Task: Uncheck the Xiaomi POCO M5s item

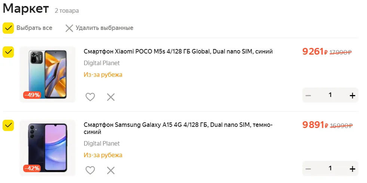Action: 8,52
